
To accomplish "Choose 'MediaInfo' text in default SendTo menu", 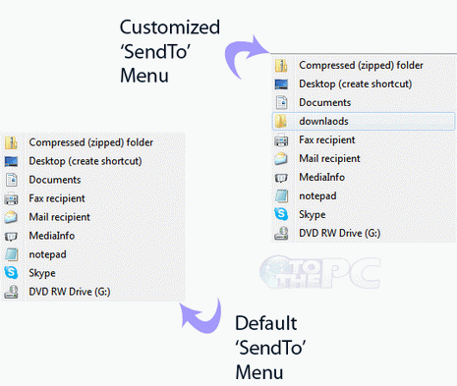I will [52, 236].
